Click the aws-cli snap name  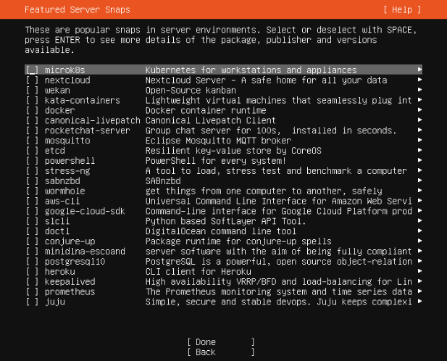point(62,201)
